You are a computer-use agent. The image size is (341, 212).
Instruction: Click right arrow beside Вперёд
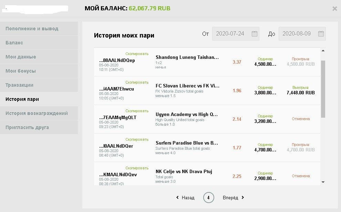coord(243,198)
